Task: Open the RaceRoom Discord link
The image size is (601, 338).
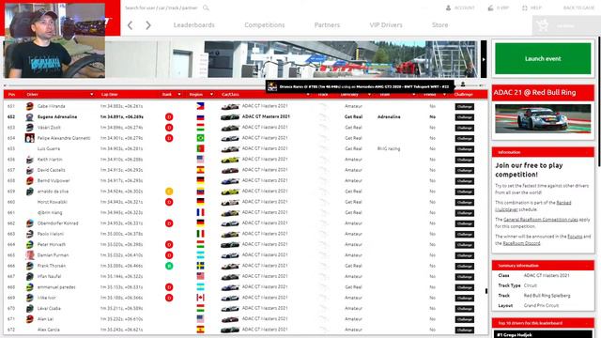Action: (x=521, y=243)
